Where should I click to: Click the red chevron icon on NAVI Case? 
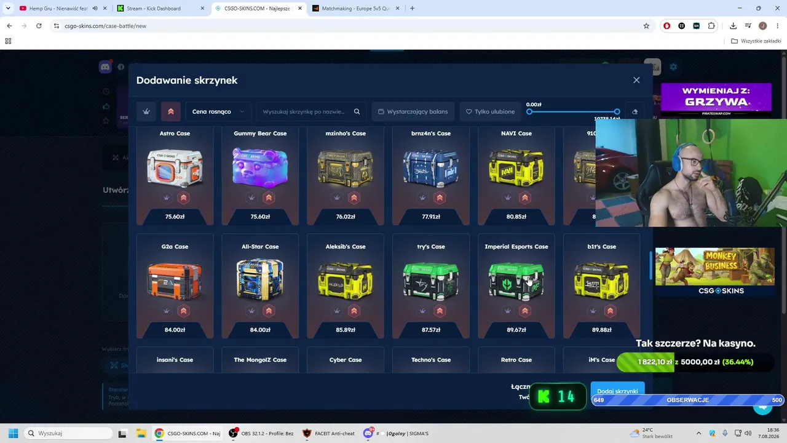tap(525, 198)
